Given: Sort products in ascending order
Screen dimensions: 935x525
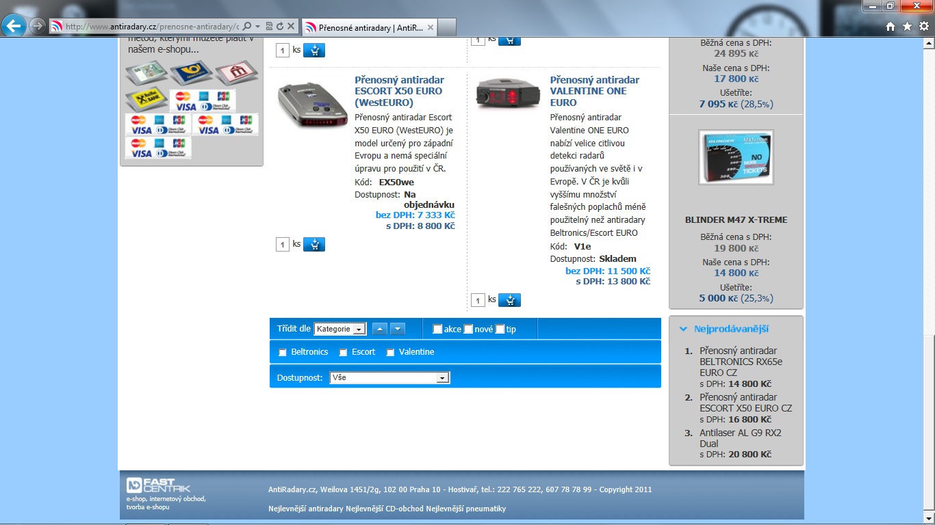Looking at the screenshot, I should point(380,329).
